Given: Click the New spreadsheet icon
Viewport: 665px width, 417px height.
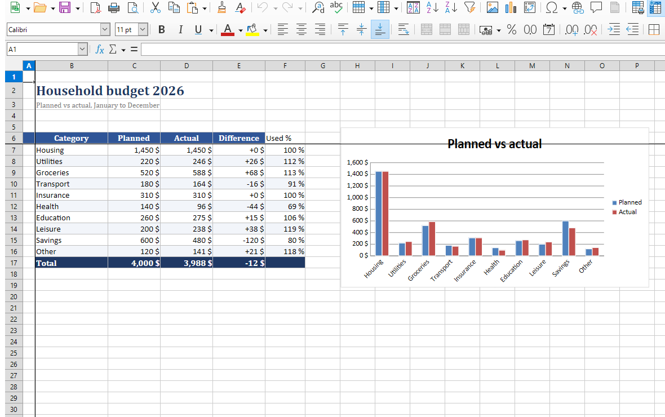Looking at the screenshot, I should tap(15, 7).
